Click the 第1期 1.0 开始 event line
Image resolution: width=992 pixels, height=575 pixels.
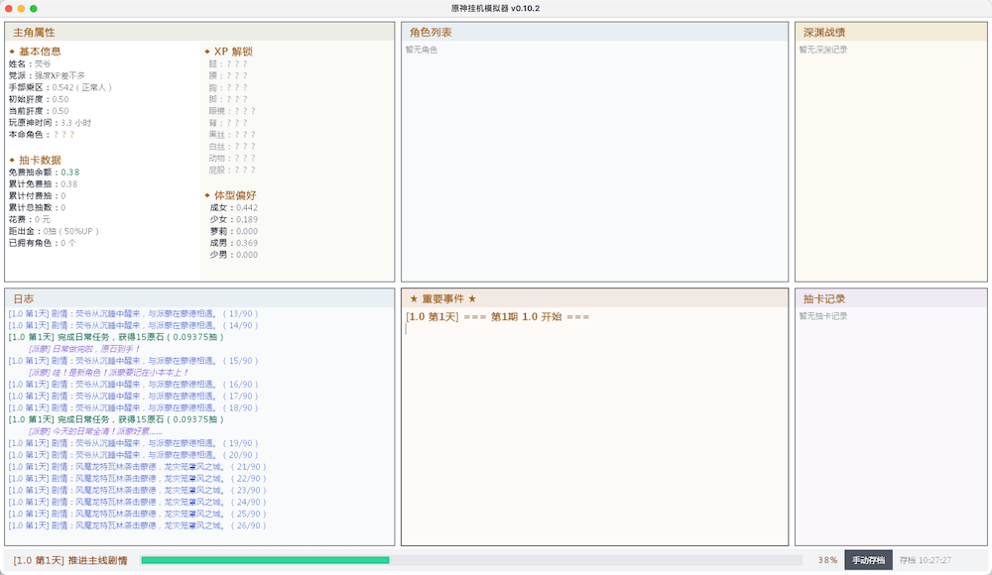[x=498, y=317]
